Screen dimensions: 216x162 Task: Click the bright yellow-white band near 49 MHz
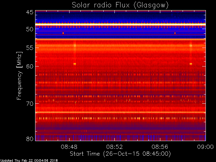(120, 24)
